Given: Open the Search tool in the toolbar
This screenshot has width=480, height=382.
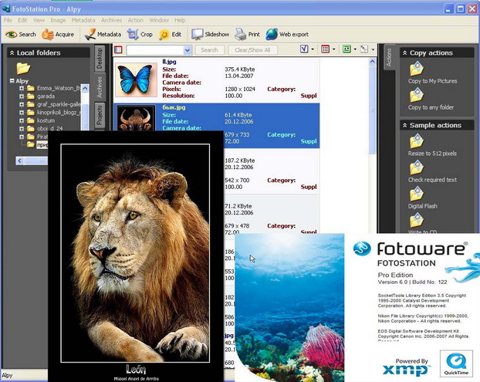Looking at the screenshot, I should coord(21,34).
